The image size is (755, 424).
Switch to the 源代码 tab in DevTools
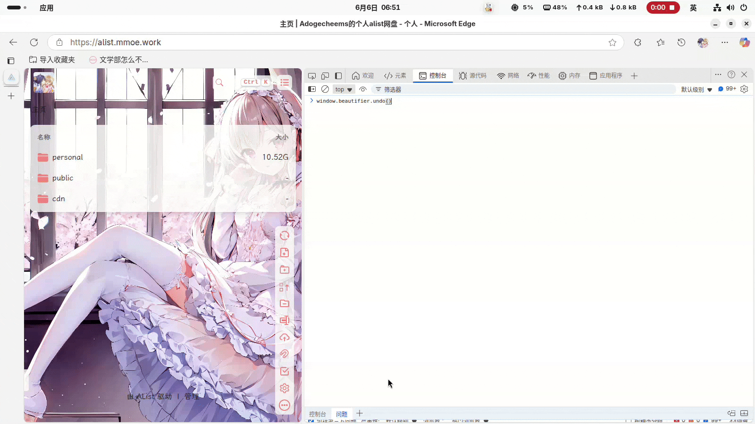[472, 76]
